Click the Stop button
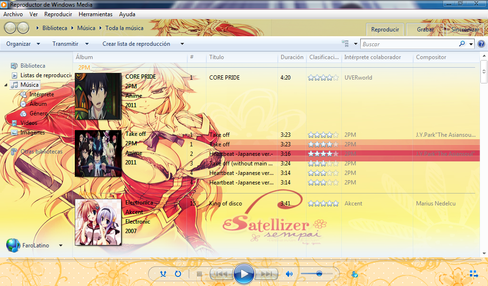The image size is (488, 286). click(200, 274)
